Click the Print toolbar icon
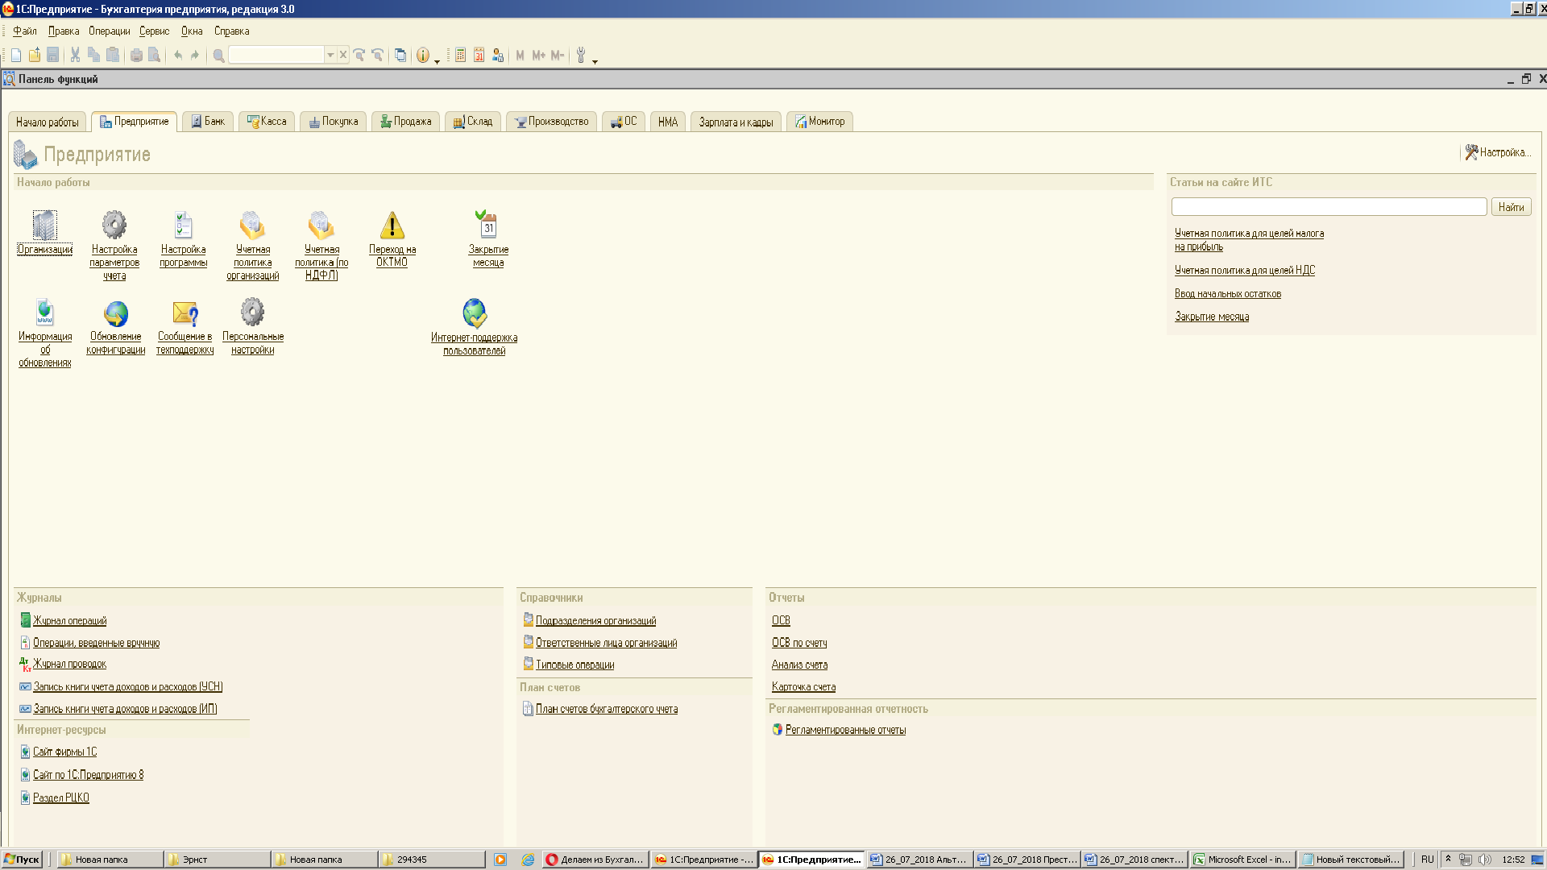 coord(136,55)
